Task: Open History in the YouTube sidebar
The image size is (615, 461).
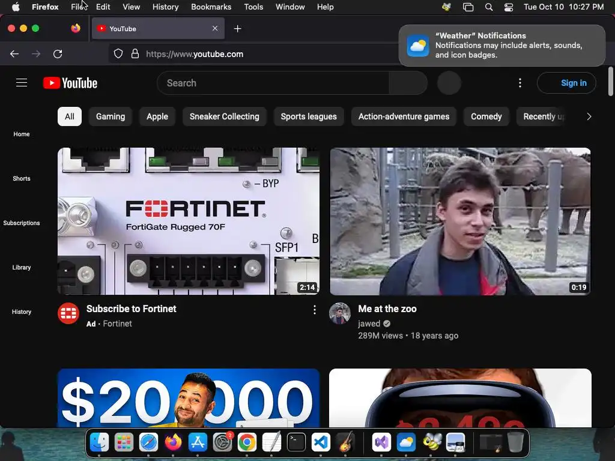Action: pos(22,312)
